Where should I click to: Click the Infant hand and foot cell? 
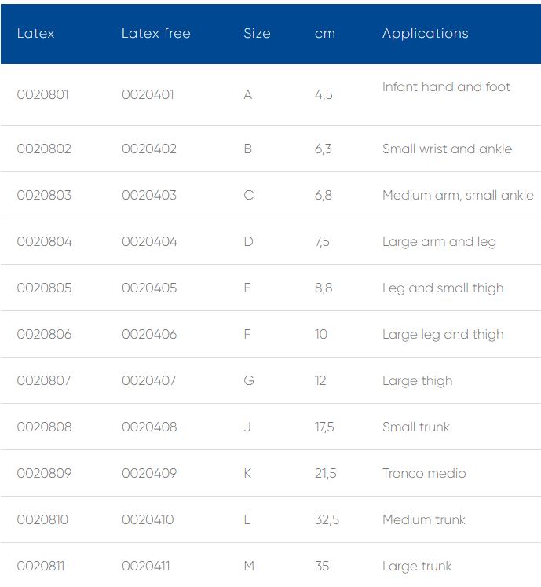tap(446, 86)
